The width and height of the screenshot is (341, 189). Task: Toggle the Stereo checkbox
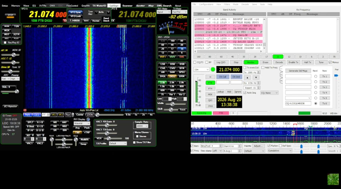pyautogui.click(x=137, y=136)
